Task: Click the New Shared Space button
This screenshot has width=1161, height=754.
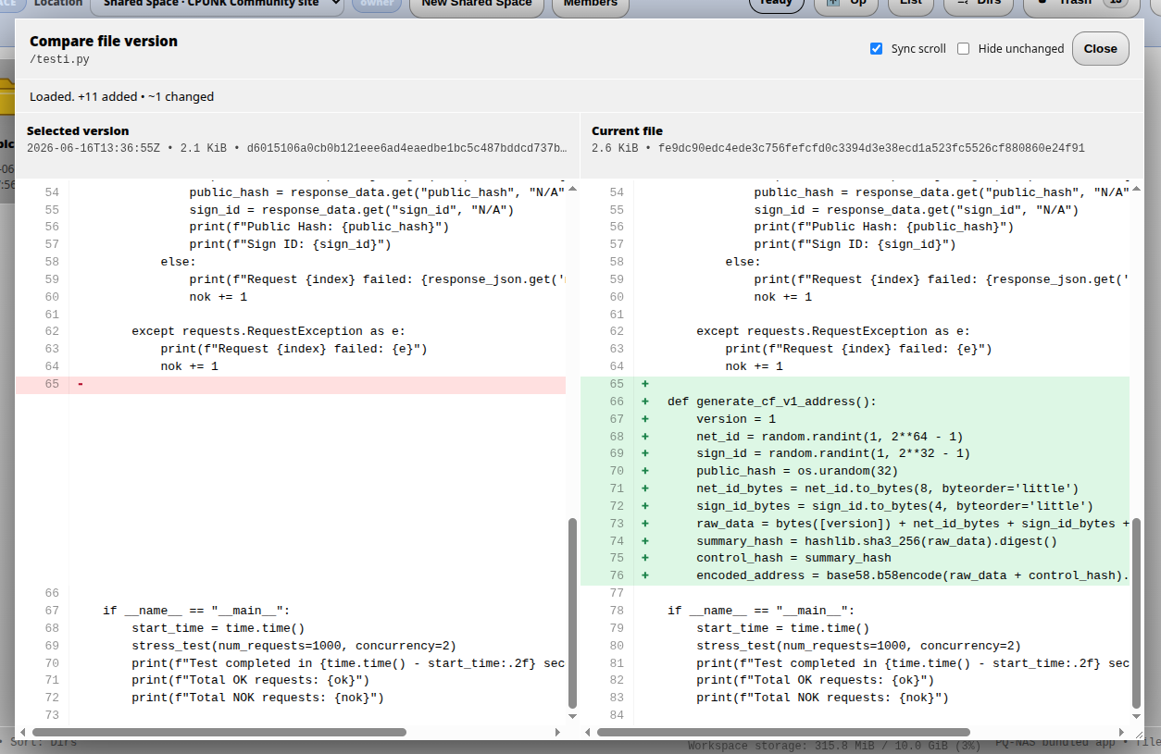Action: (x=477, y=4)
